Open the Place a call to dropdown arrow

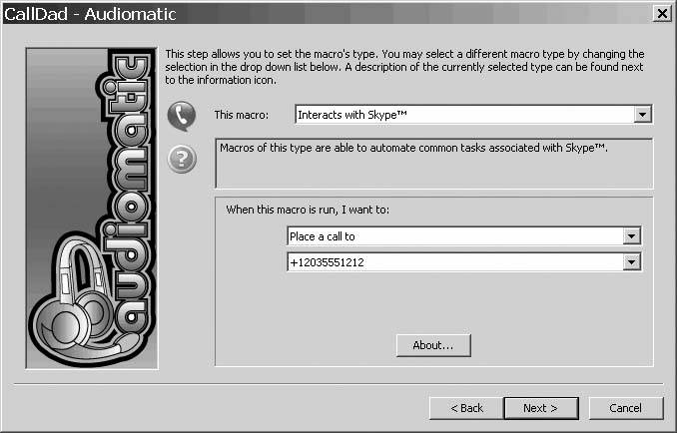pyautogui.click(x=631, y=236)
